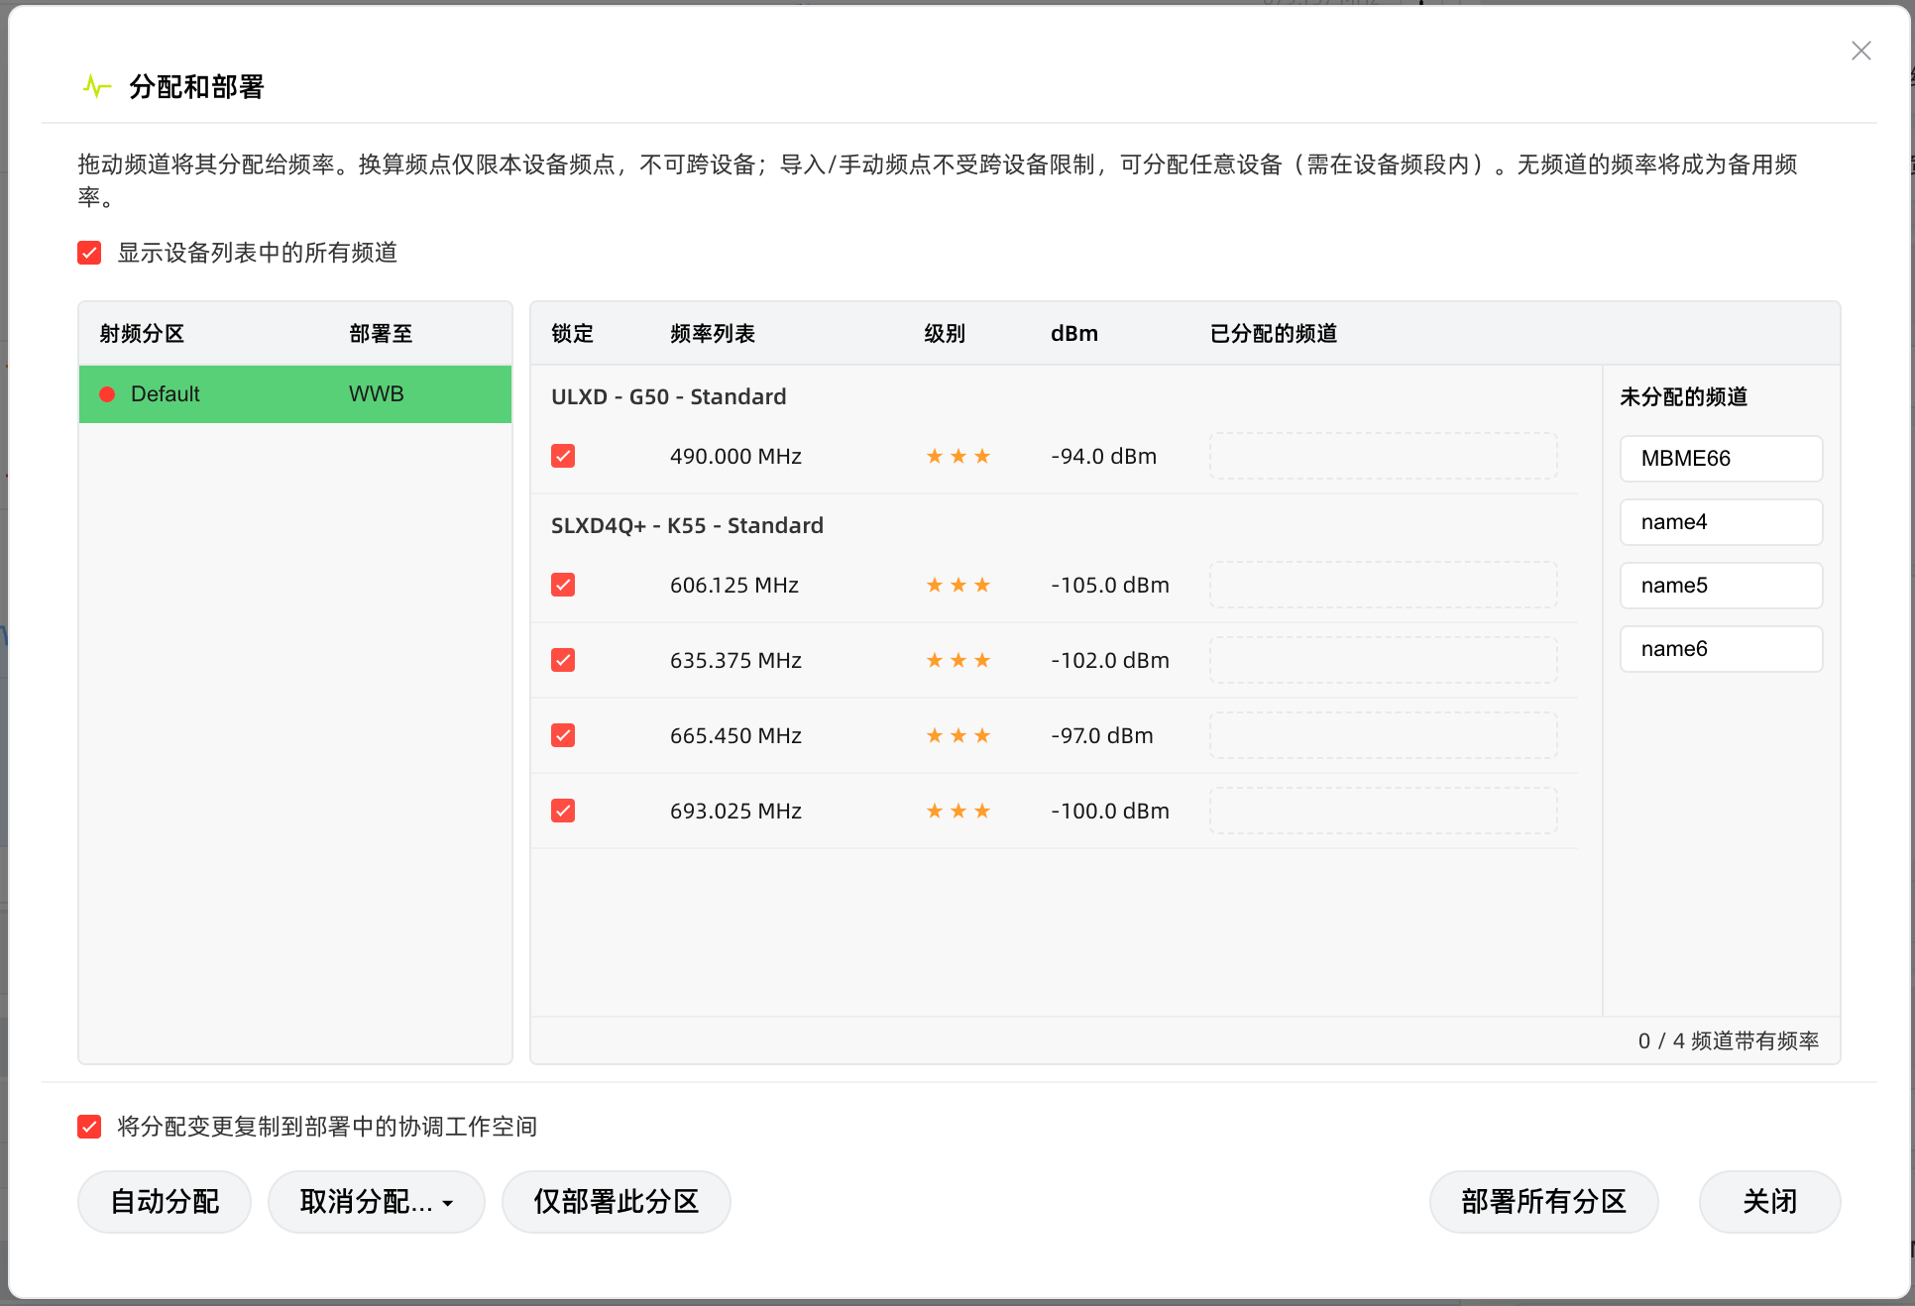Click the SLXD4Q+ - K55 - Standard group heading

[x=687, y=525]
